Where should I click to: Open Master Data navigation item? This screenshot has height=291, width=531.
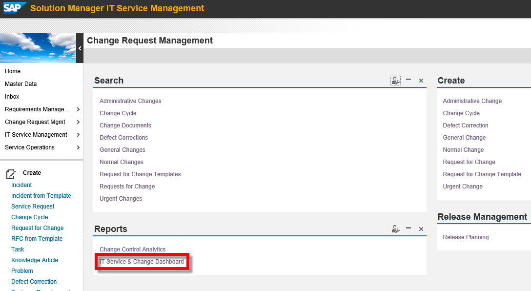[20, 83]
